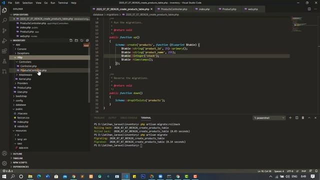
Task: Open the Test flask view icon
Action: click(4, 61)
